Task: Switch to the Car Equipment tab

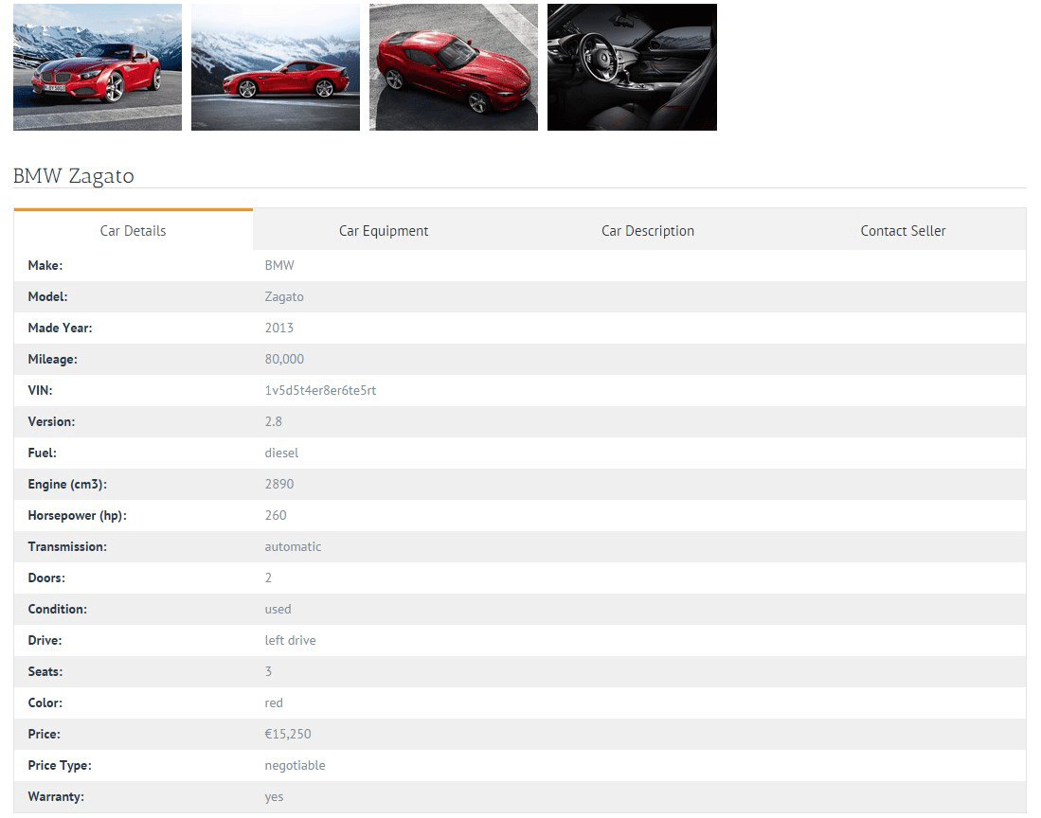Action: (x=384, y=230)
